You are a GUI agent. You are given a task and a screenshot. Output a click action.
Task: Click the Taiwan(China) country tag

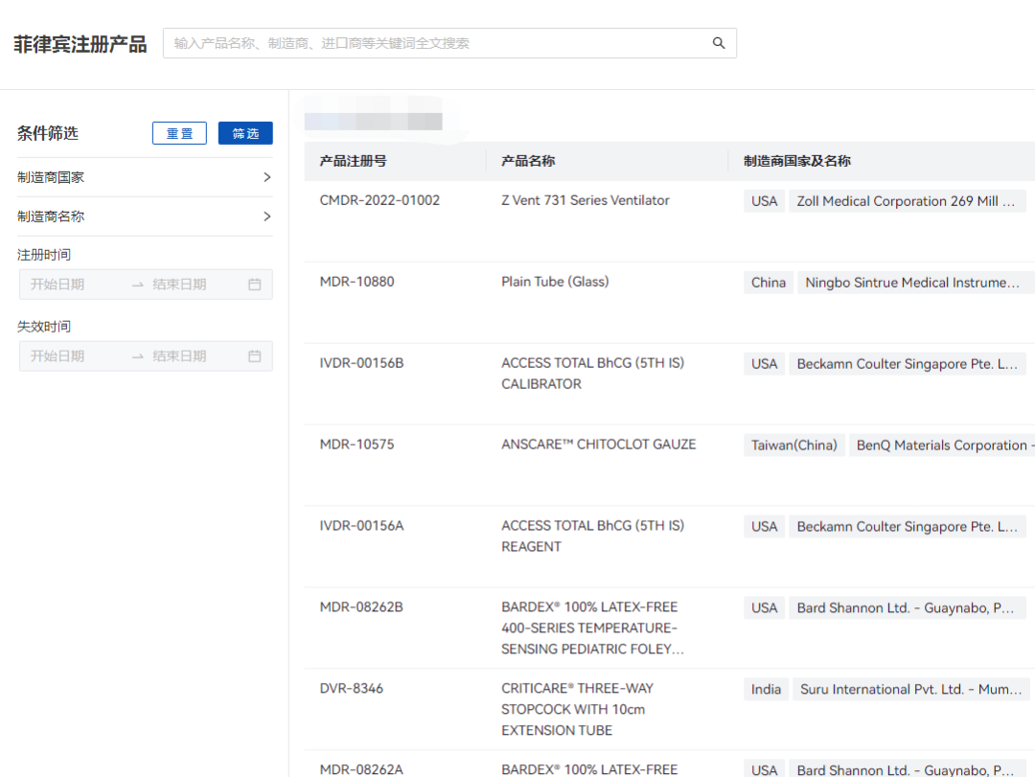pos(794,446)
